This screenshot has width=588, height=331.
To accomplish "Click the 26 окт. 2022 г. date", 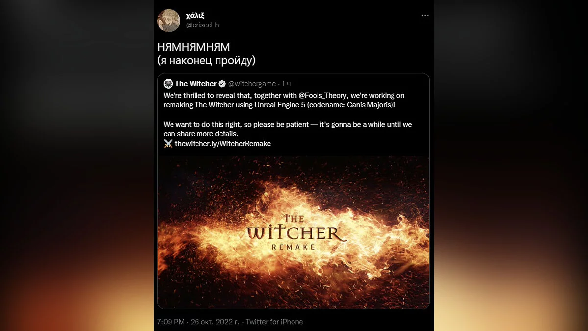I will (x=214, y=322).
